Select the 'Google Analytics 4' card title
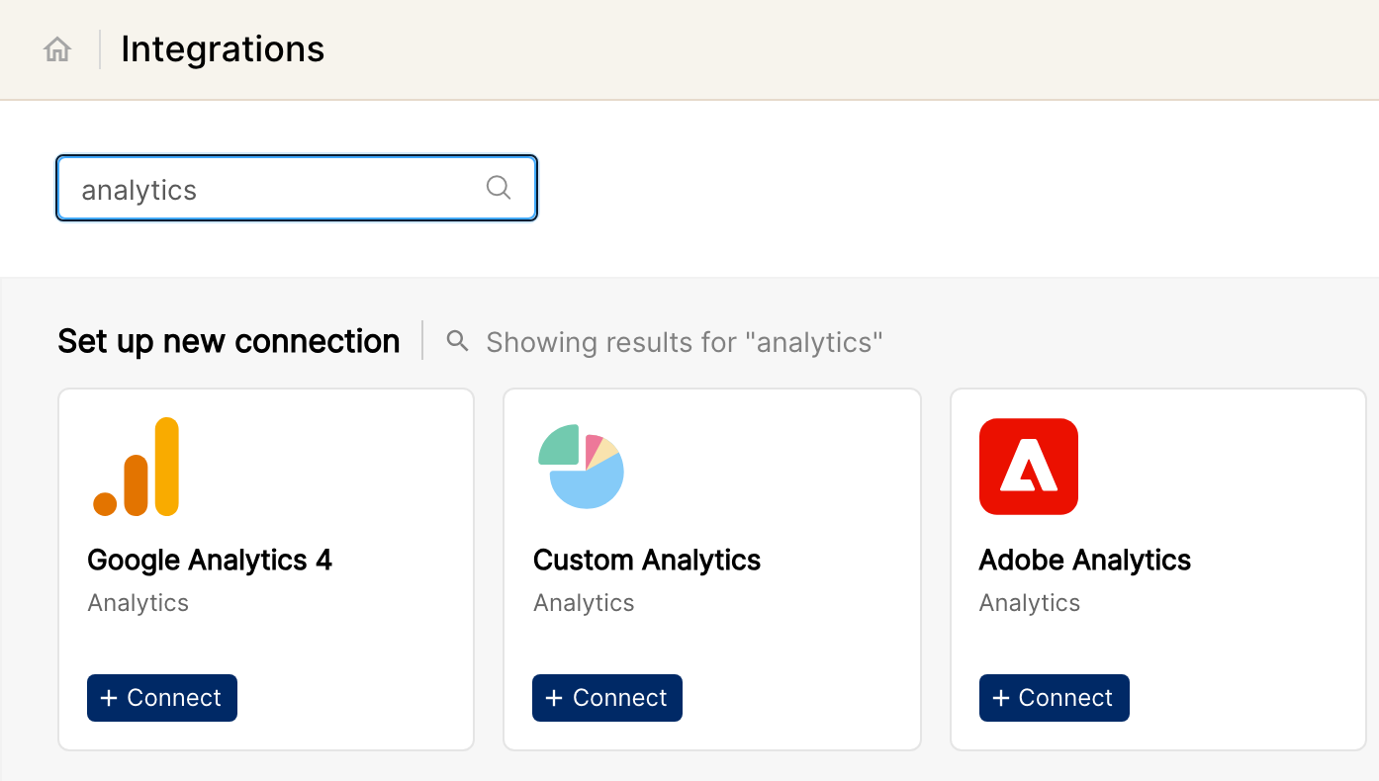 [210, 560]
